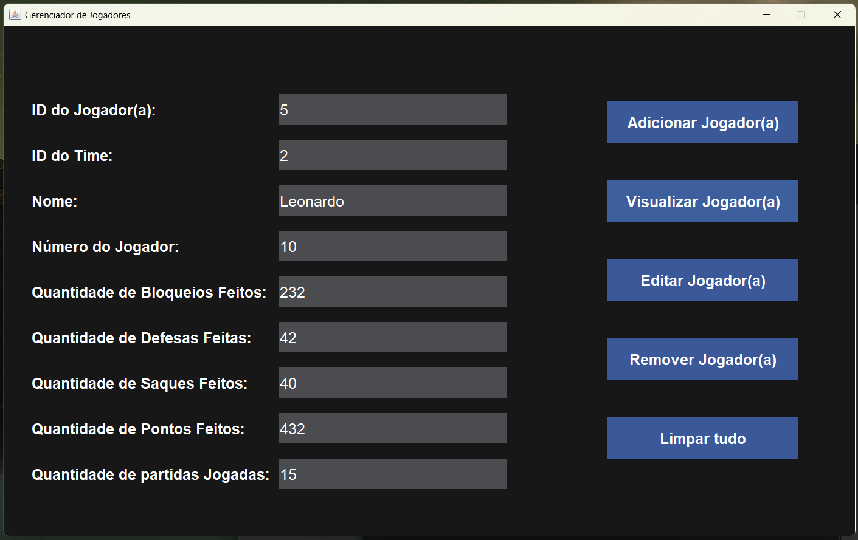Select the Editar Jogador(a) button
Screen dimensions: 858x540
click(702, 280)
